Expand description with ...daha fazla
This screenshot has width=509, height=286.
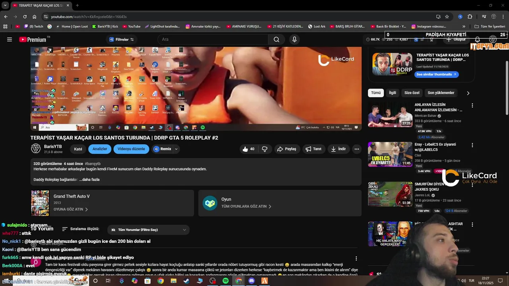(89, 180)
